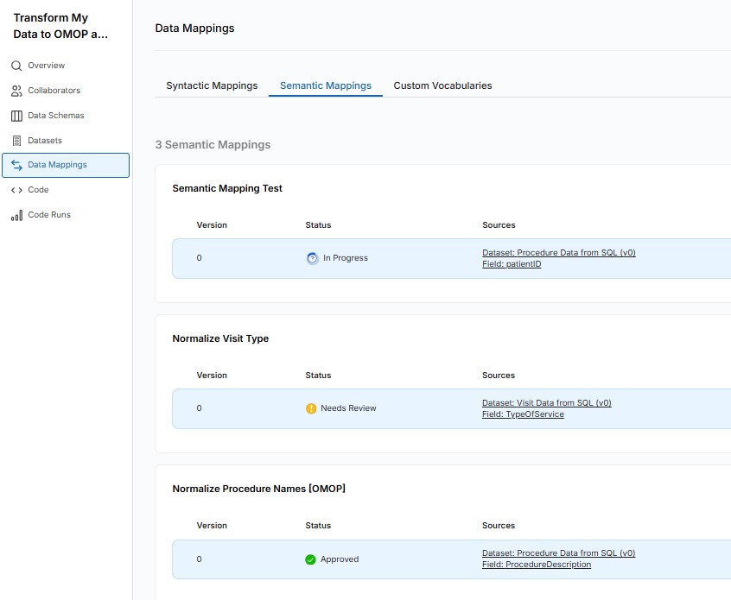Click the Normalize Procedure Names [OMOP] title
This screenshot has height=600, width=731.
pyautogui.click(x=258, y=489)
